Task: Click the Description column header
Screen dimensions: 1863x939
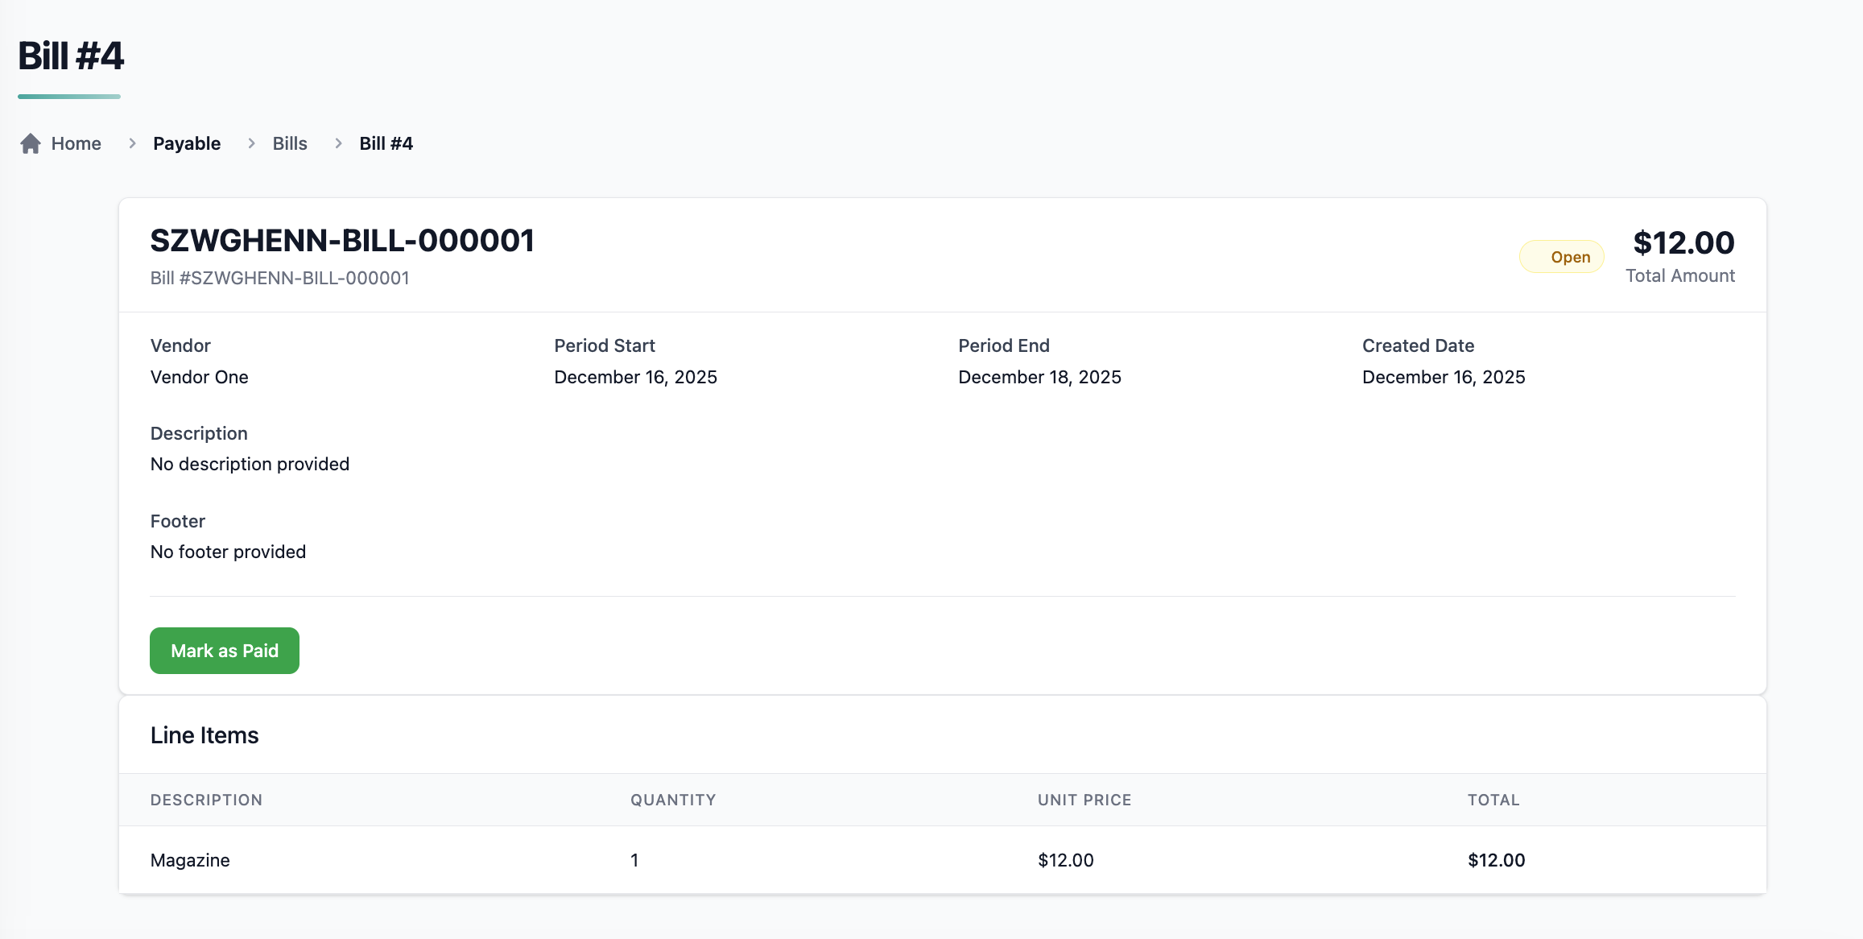Action: click(x=206, y=800)
